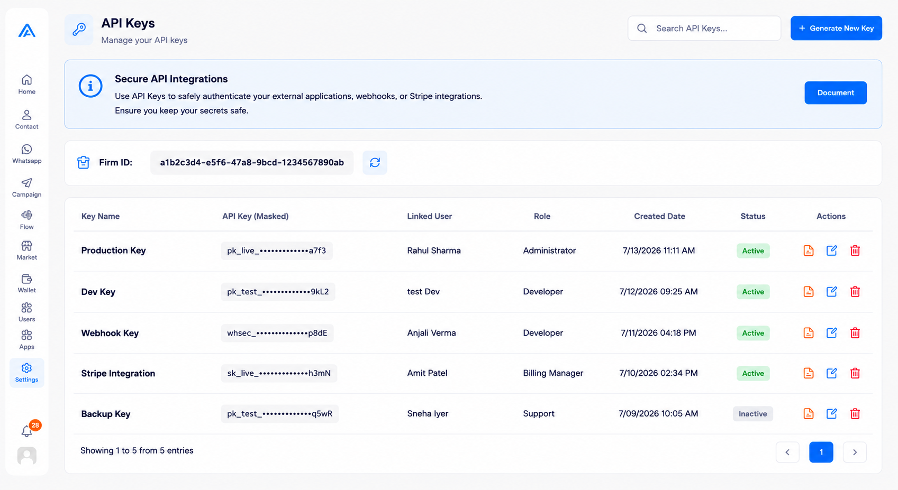Open the Home sidebar item
Viewport: 898px width, 490px height.
26,85
